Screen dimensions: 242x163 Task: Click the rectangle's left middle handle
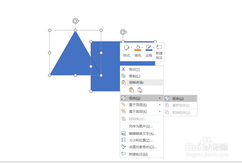(91, 66)
